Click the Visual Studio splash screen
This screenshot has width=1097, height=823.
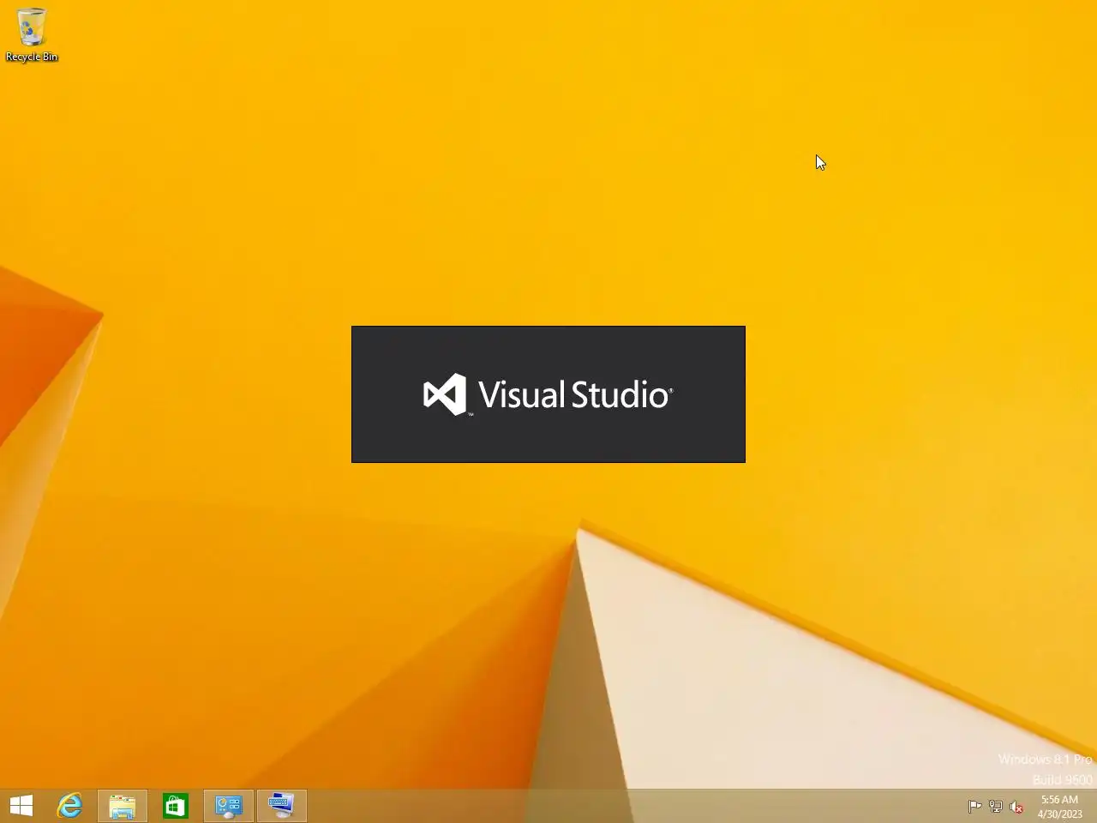[x=548, y=394]
